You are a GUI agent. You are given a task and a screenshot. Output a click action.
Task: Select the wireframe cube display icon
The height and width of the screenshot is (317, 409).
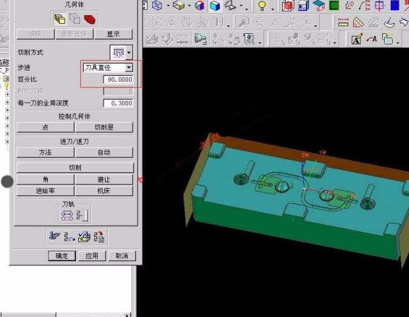coord(157,5)
